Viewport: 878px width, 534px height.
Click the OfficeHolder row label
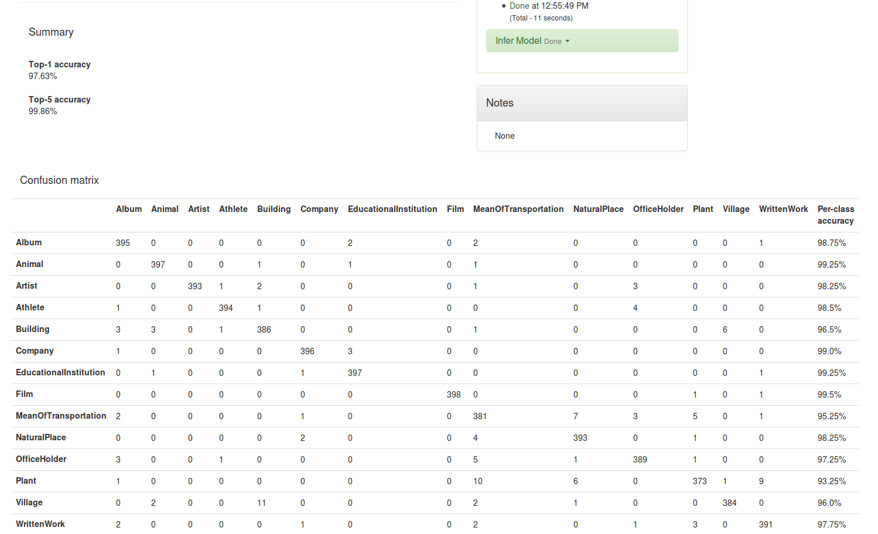41,459
